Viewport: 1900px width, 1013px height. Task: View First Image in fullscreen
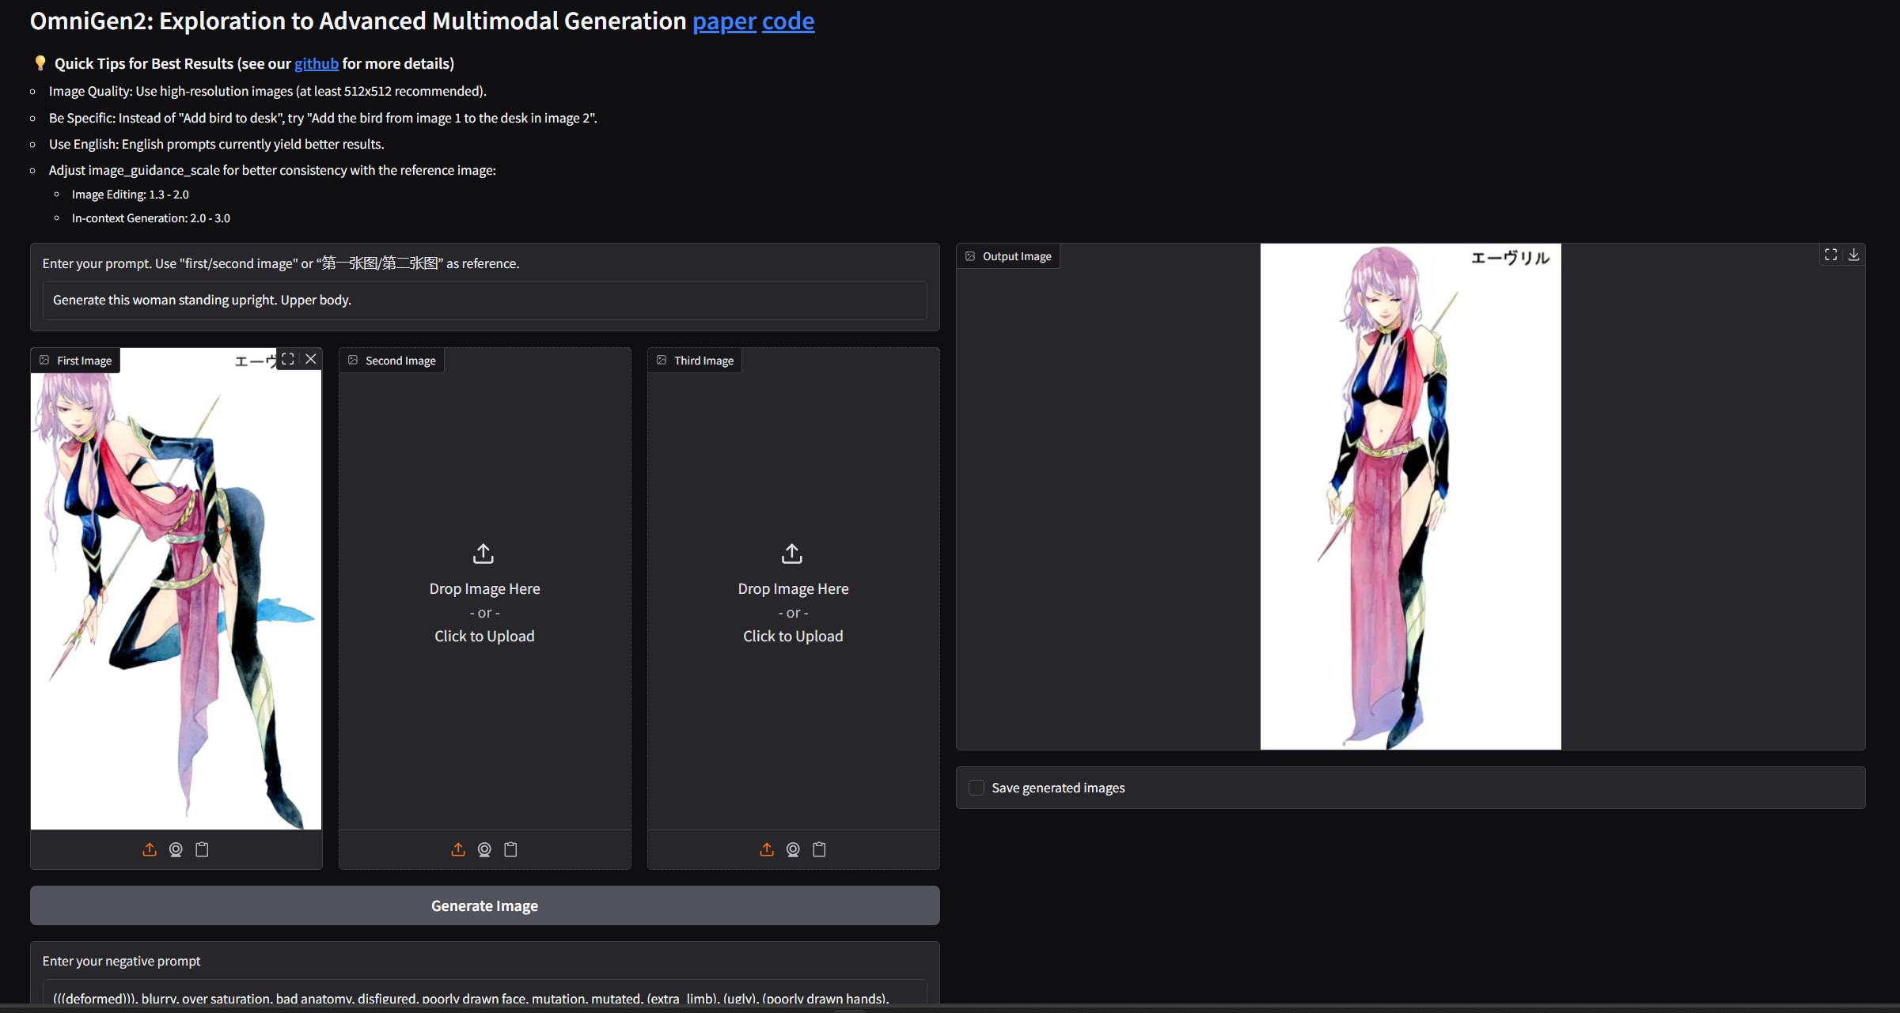click(x=288, y=359)
